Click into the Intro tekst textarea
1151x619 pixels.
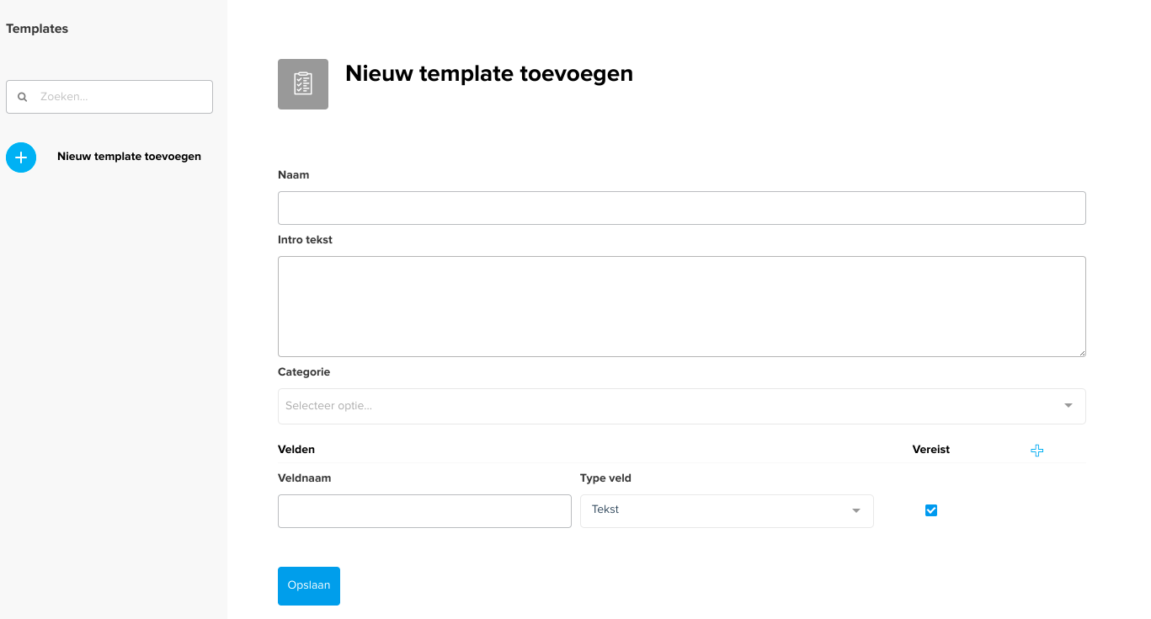(682, 307)
